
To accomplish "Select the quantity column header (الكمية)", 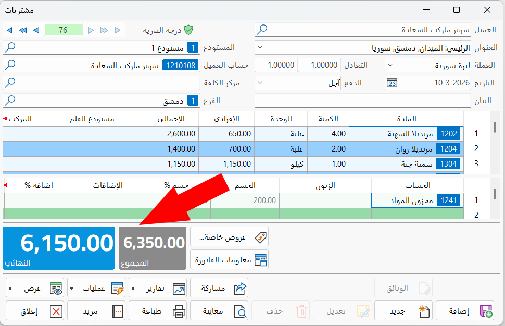I will point(328,119).
